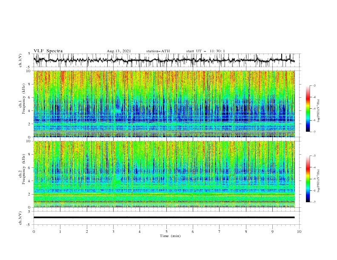Click the ch.1 spectrogram color scale bar
The height and width of the screenshot is (260, 337).
pyautogui.click(x=308, y=109)
